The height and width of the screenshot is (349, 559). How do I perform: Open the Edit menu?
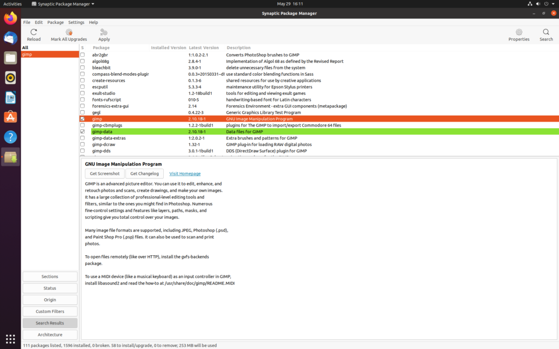(39, 22)
